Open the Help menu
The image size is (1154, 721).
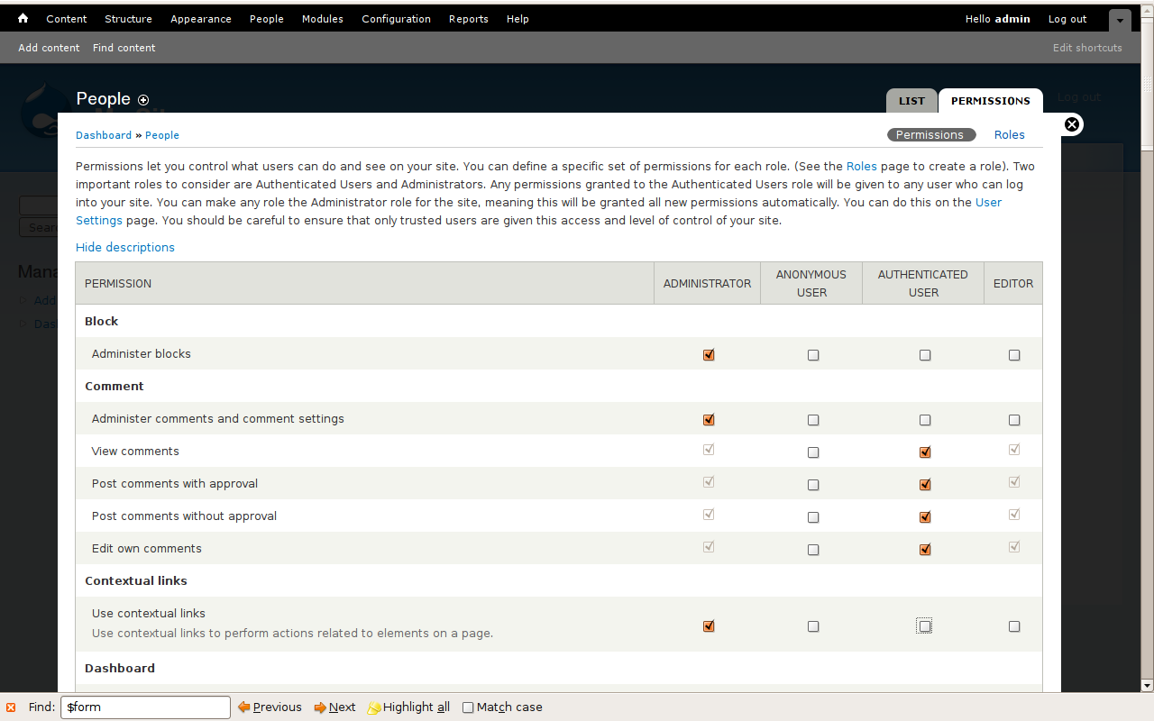click(517, 19)
